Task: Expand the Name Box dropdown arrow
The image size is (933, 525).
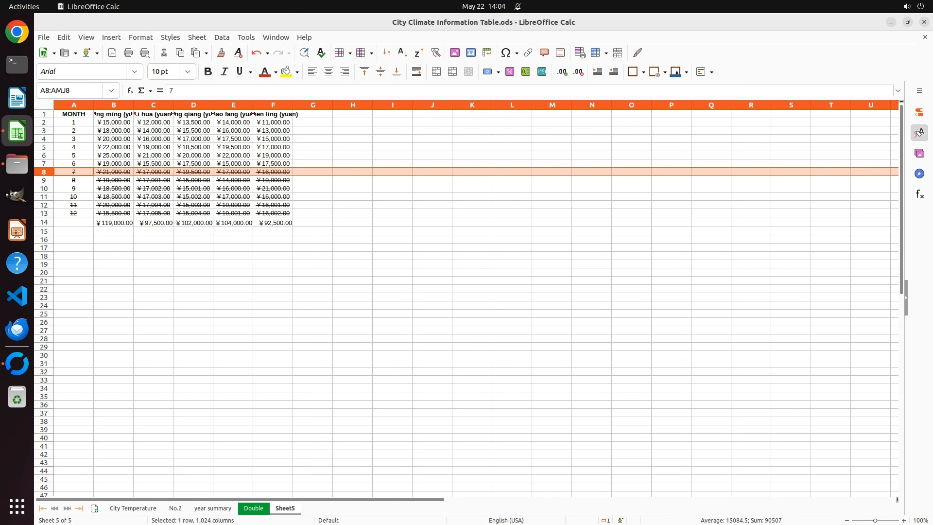Action: pos(111,90)
